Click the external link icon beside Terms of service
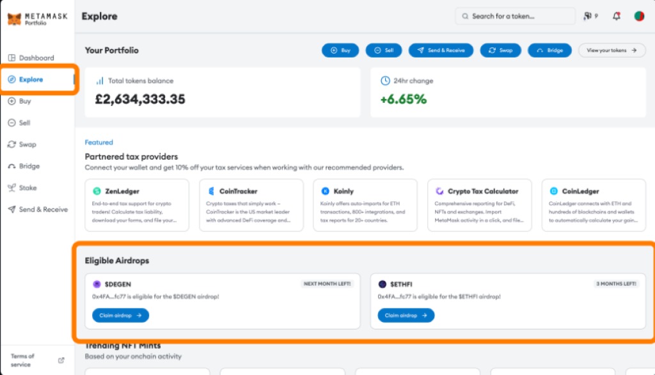The image size is (655, 375). click(61, 360)
